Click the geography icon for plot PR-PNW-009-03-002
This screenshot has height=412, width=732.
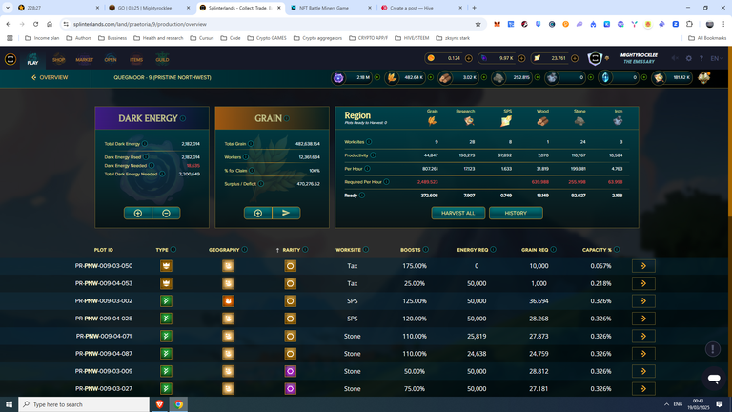coord(229,300)
